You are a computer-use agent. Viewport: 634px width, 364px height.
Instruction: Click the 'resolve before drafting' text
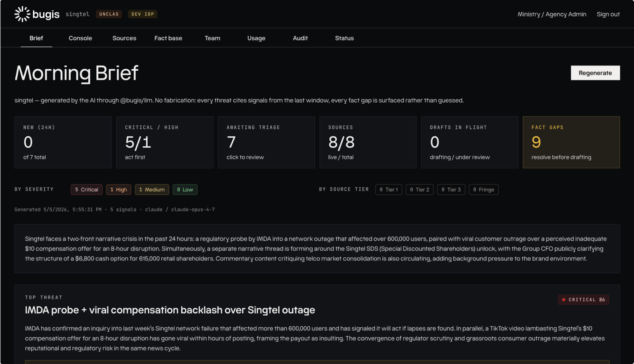(561, 157)
